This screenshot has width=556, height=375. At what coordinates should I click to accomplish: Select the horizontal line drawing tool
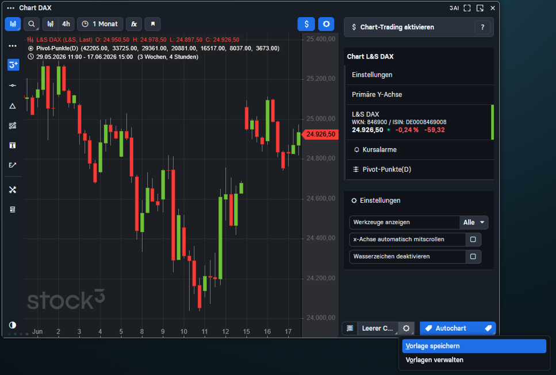[x=13, y=86]
